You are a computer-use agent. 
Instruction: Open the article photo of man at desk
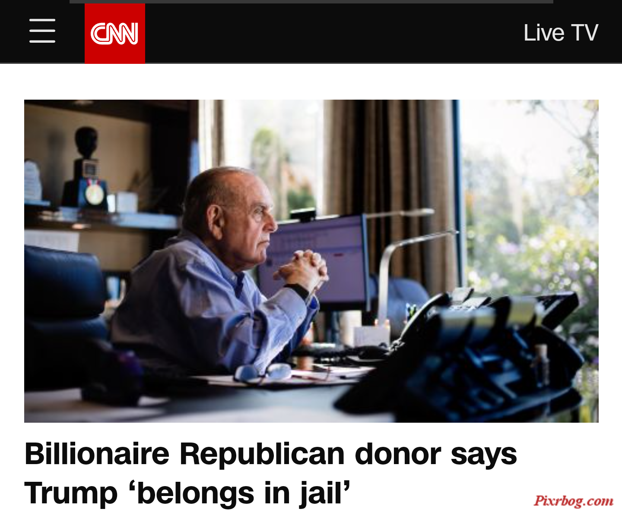pos(311,261)
